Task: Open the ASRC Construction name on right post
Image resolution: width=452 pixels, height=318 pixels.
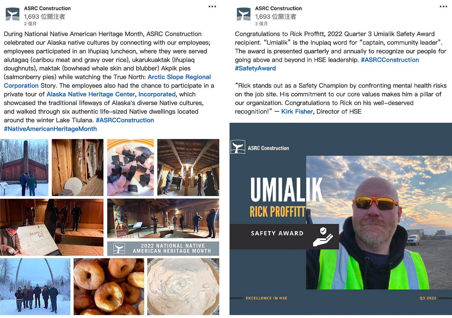Action: coord(278,8)
